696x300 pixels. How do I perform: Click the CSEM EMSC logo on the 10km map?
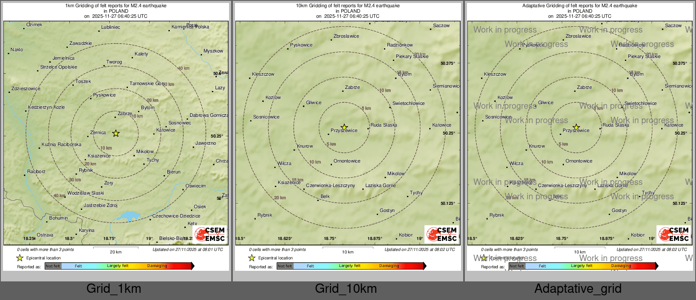442,234
